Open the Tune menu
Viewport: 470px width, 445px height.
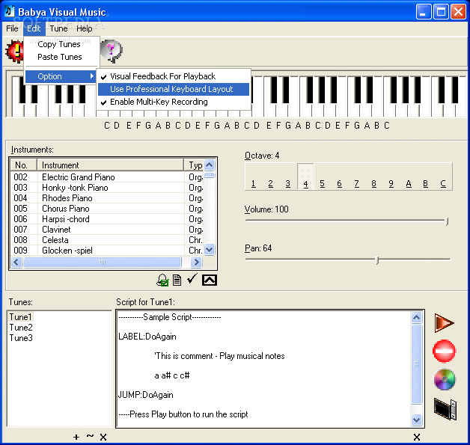(x=58, y=28)
